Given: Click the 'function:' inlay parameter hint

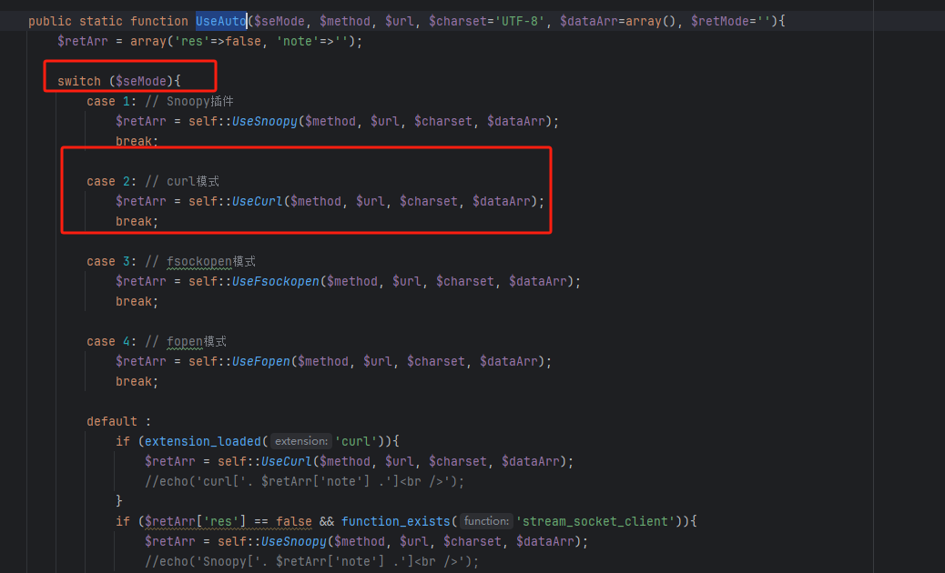Looking at the screenshot, I should [485, 521].
